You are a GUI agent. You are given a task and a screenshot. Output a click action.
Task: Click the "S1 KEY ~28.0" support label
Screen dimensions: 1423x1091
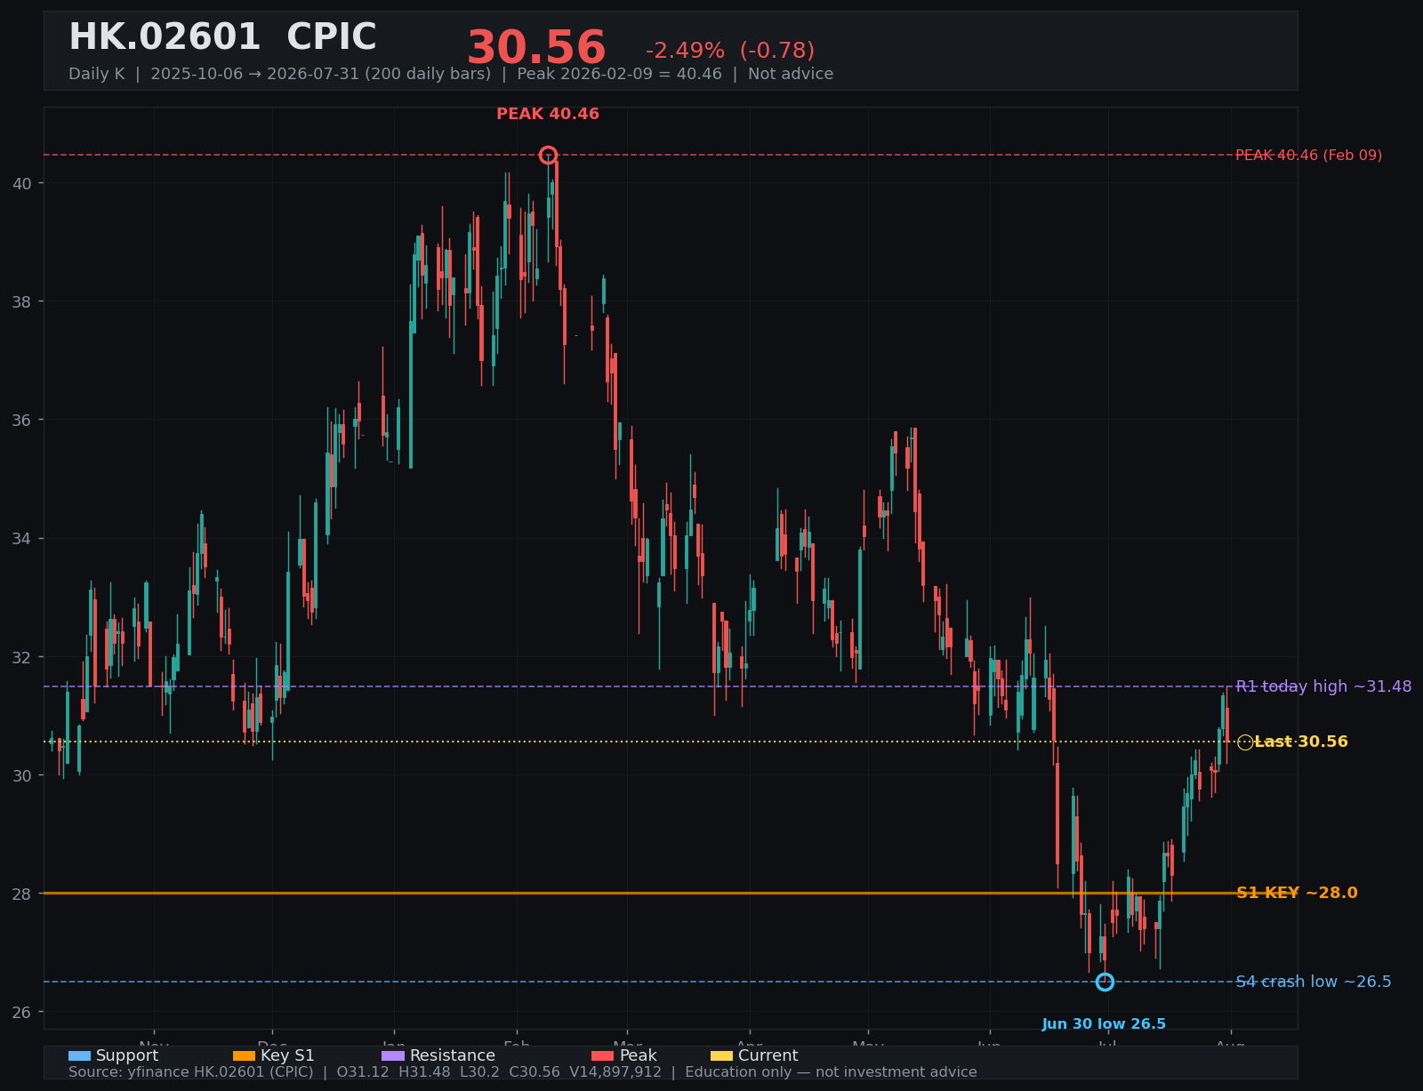[1297, 893]
